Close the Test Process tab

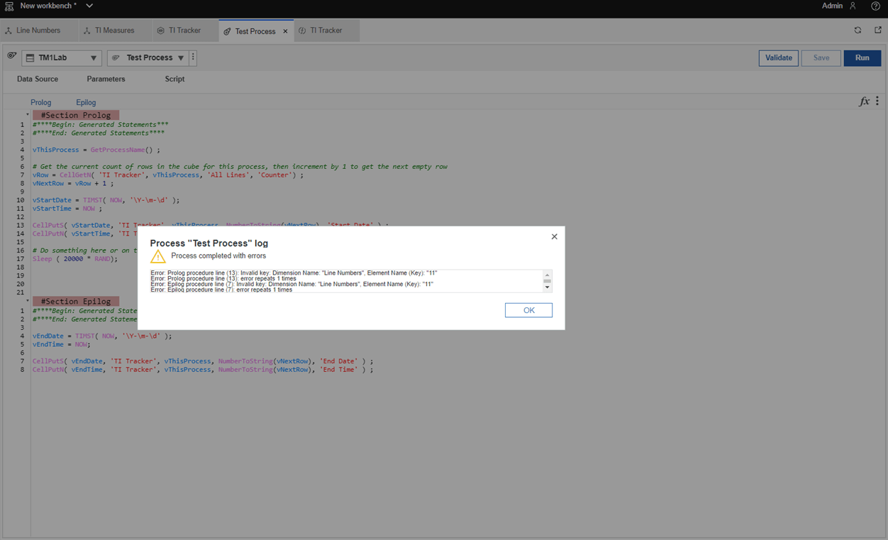pyautogui.click(x=285, y=31)
